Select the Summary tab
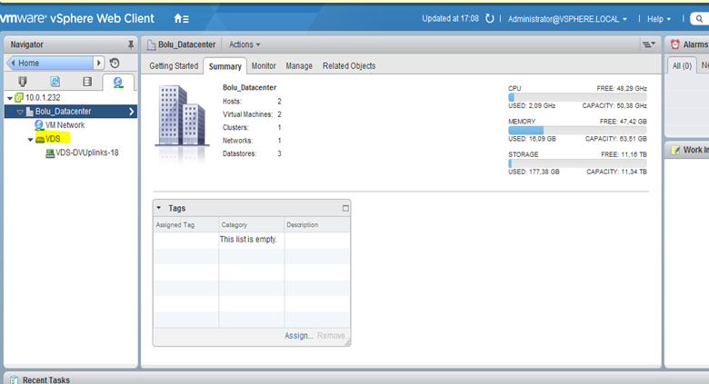 click(x=225, y=66)
